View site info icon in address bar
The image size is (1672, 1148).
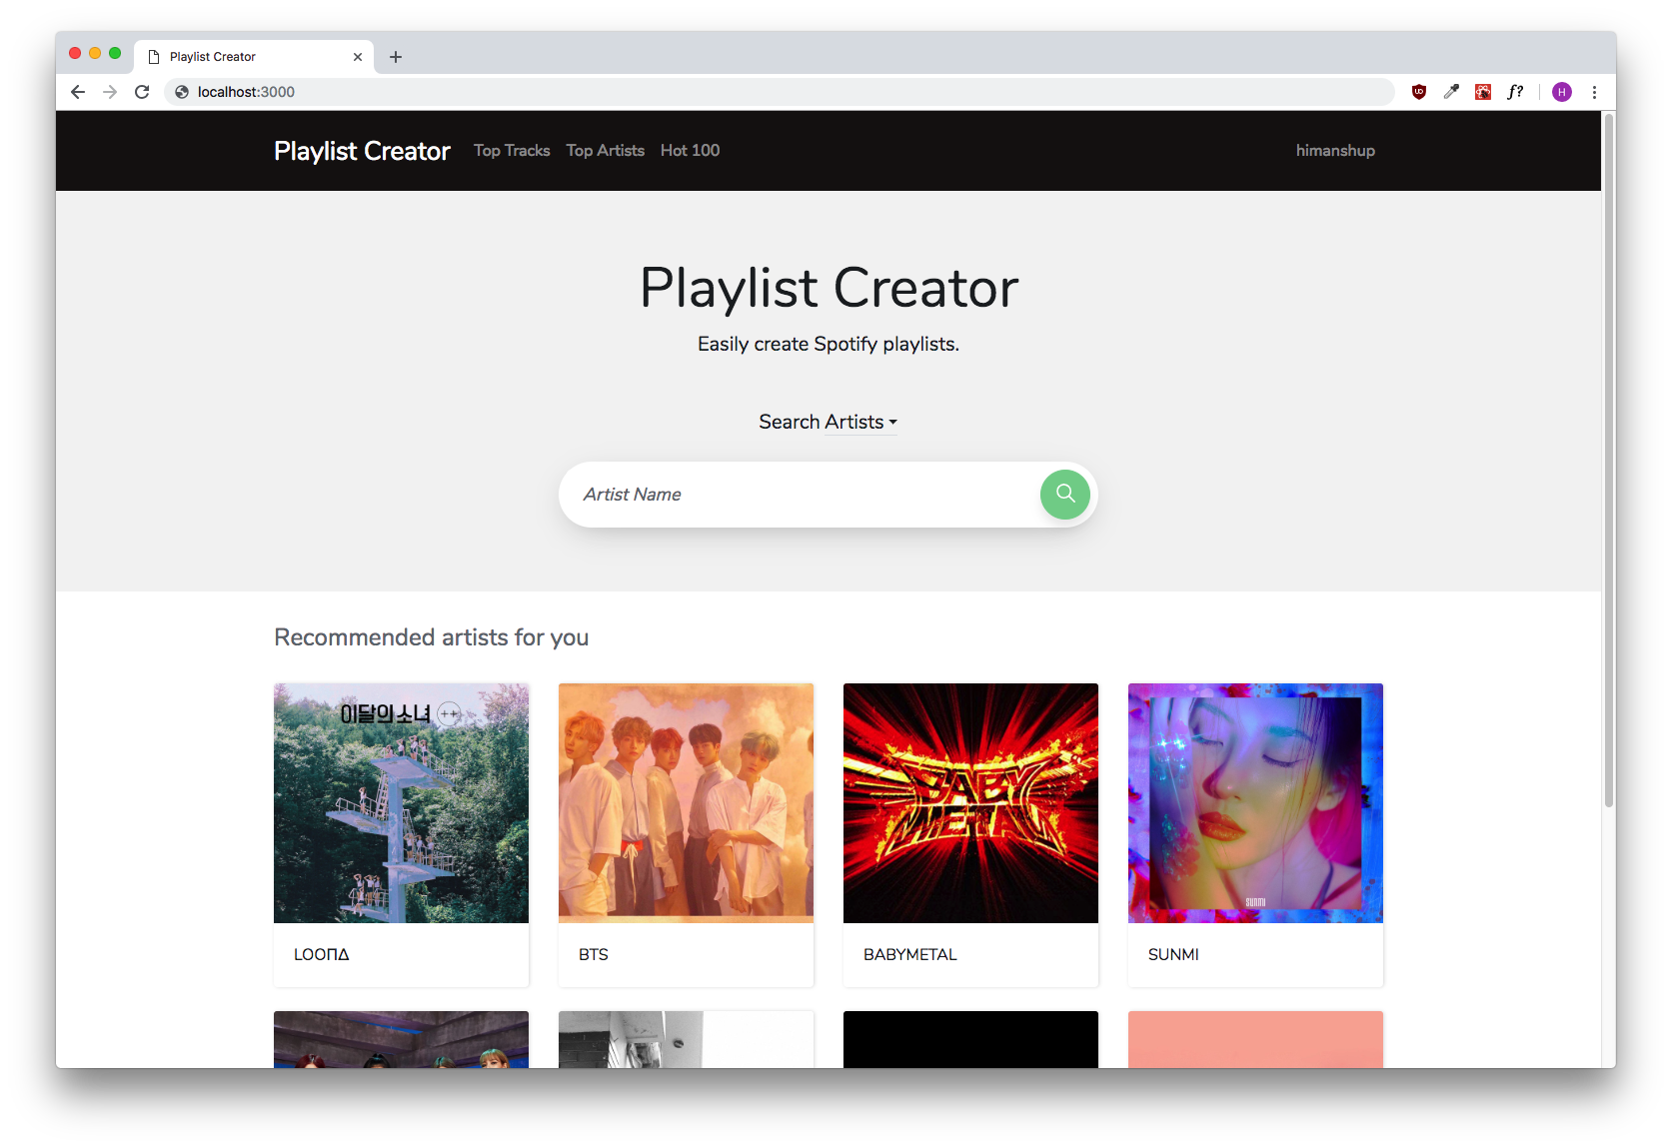[x=182, y=92]
